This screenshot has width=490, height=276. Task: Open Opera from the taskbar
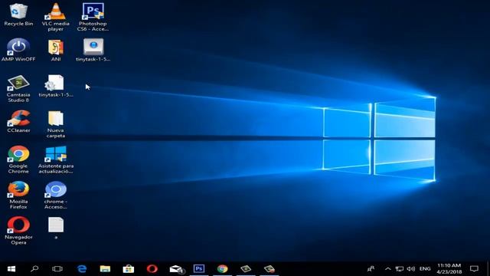(152, 269)
